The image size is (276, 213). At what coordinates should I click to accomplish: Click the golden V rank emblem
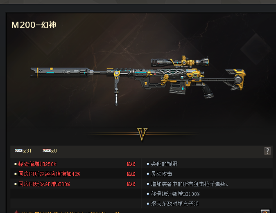[142, 135]
